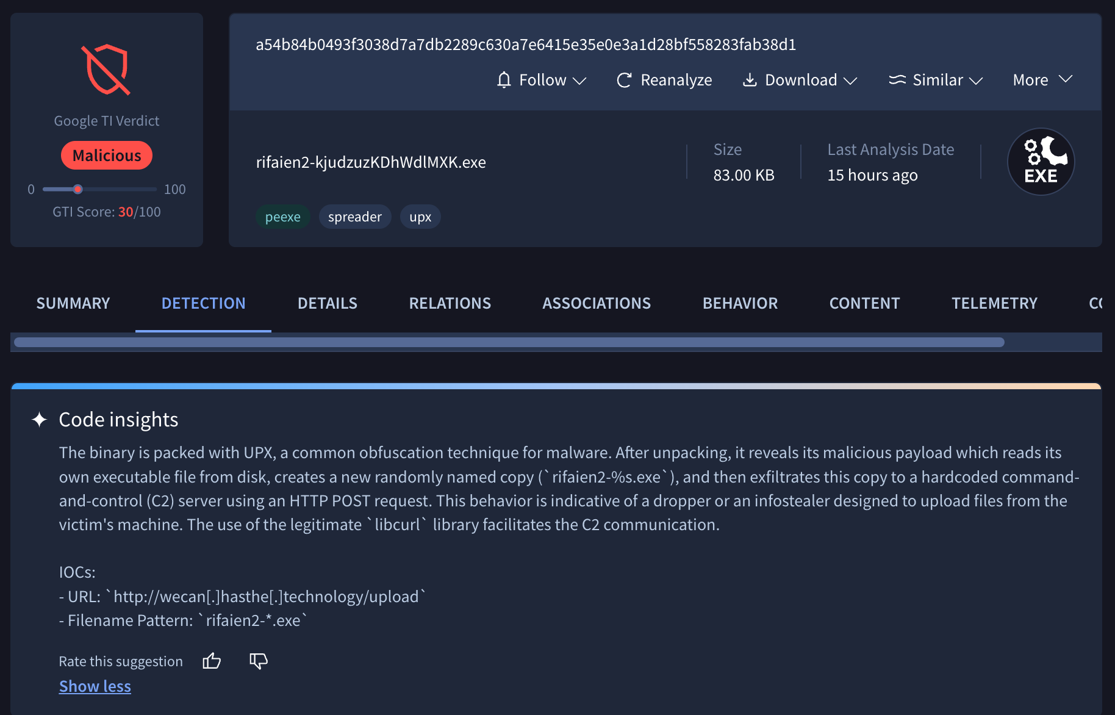Image resolution: width=1115 pixels, height=715 pixels.
Task: Rate suggestion with thumbs down
Action: tap(259, 661)
